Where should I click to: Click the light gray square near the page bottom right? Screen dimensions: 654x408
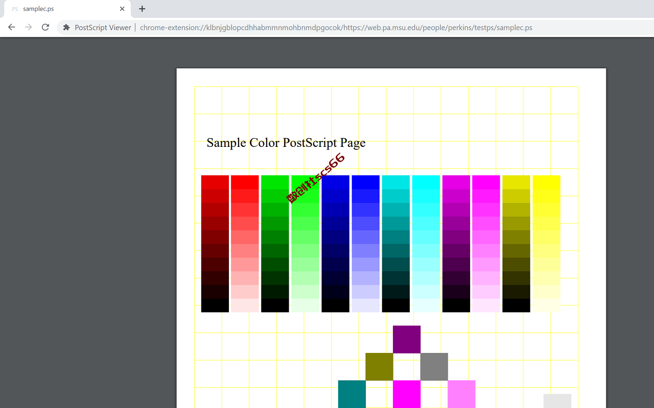click(x=557, y=401)
